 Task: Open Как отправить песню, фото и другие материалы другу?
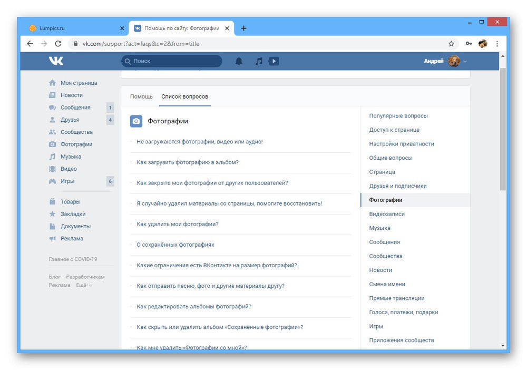(x=210, y=286)
